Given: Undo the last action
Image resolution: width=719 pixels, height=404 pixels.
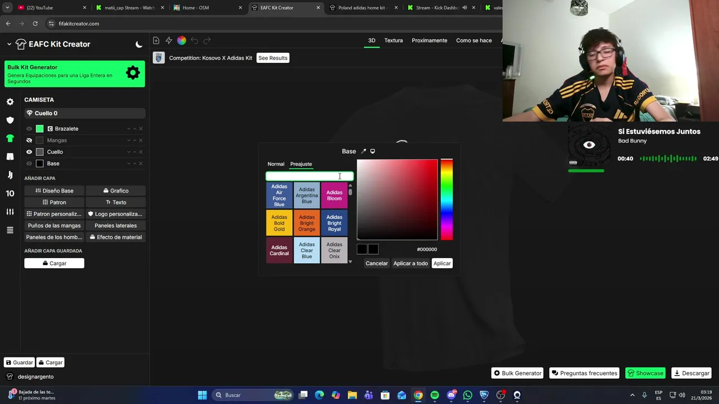Looking at the screenshot, I should coord(194,40).
